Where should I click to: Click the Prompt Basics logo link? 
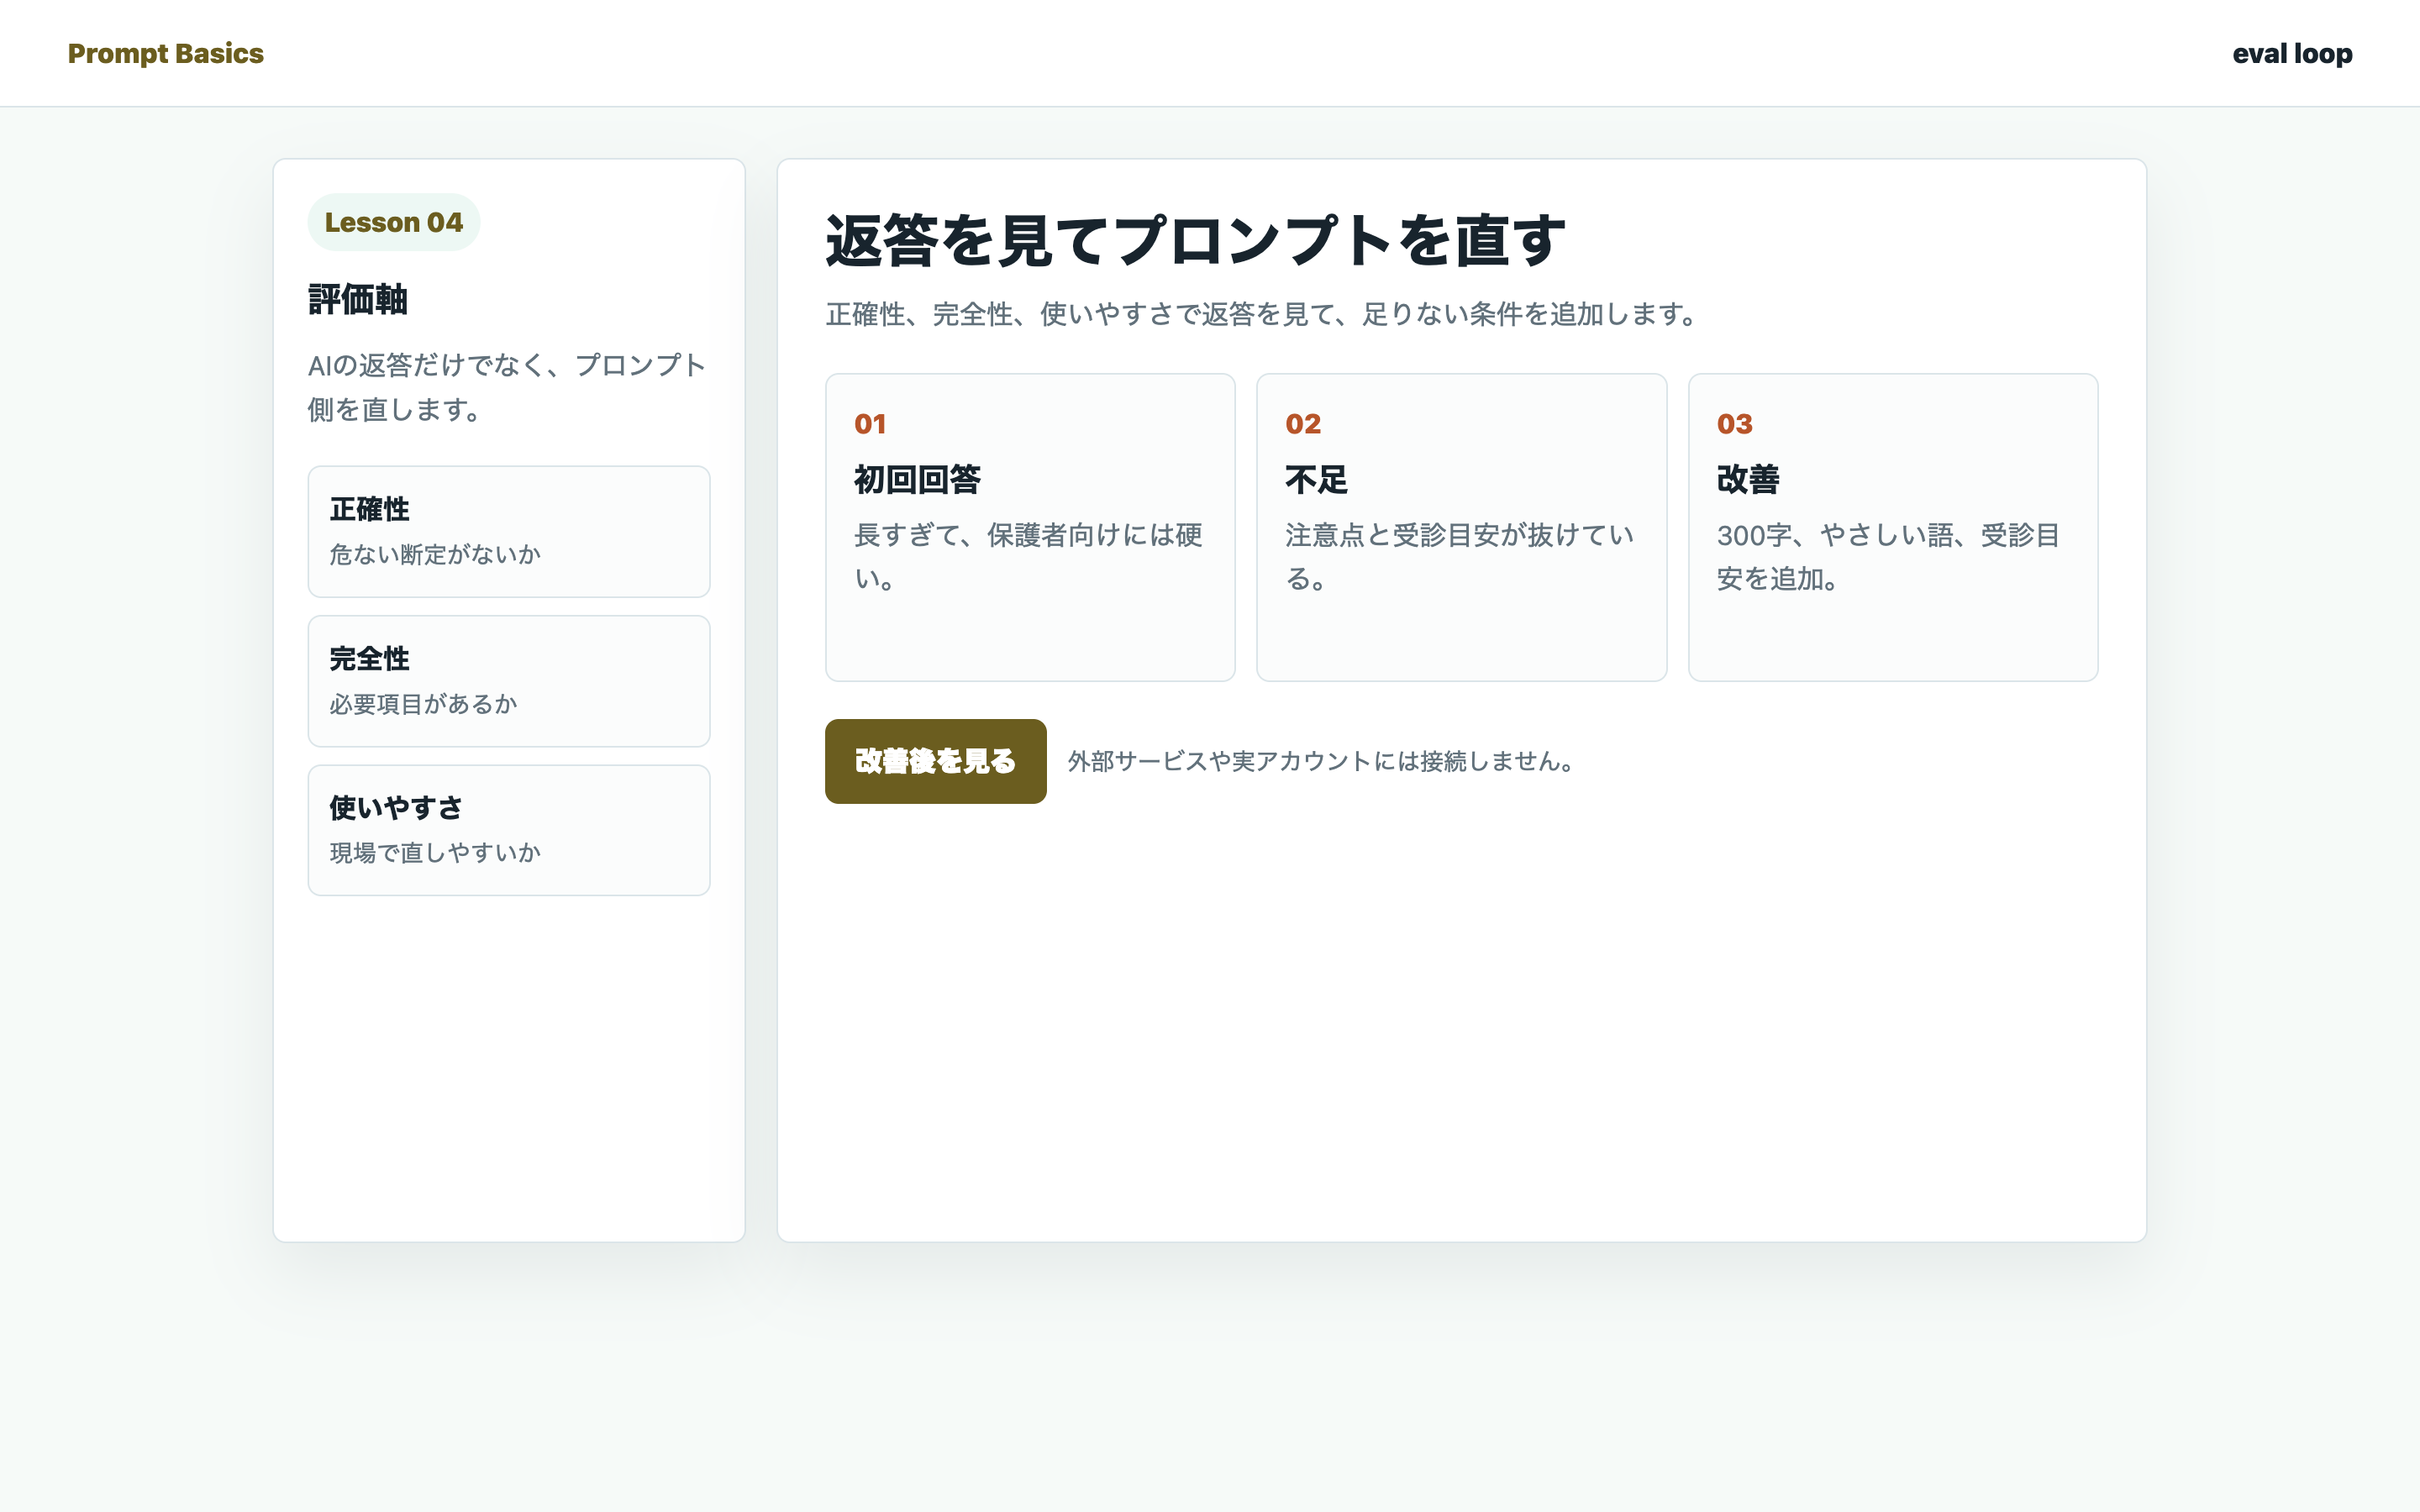tap(165, 53)
